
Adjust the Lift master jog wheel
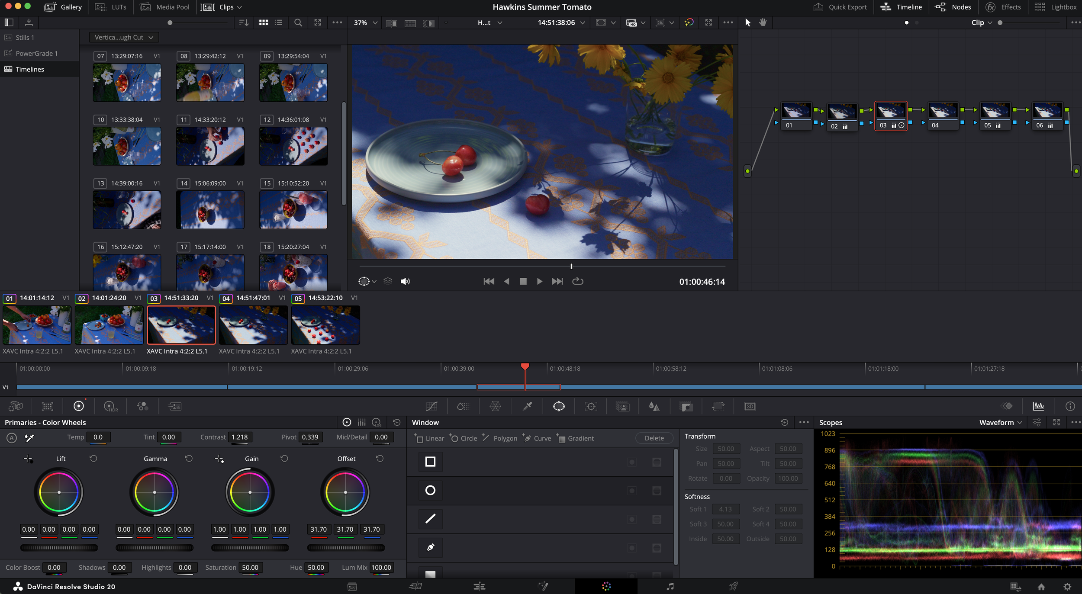pos(59,548)
